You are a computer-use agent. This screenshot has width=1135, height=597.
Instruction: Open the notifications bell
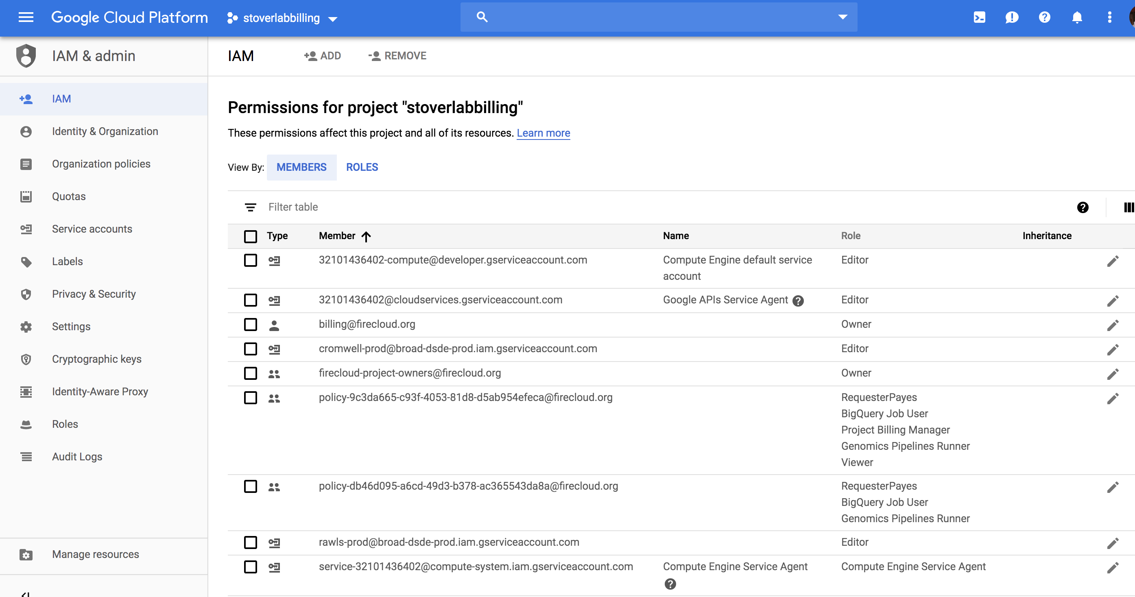pos(1077,17)
